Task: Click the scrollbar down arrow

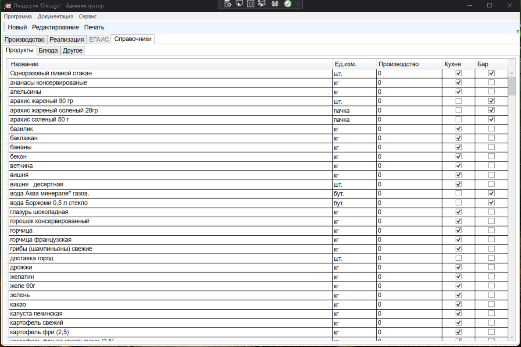Action: click(x=512, y=337)
